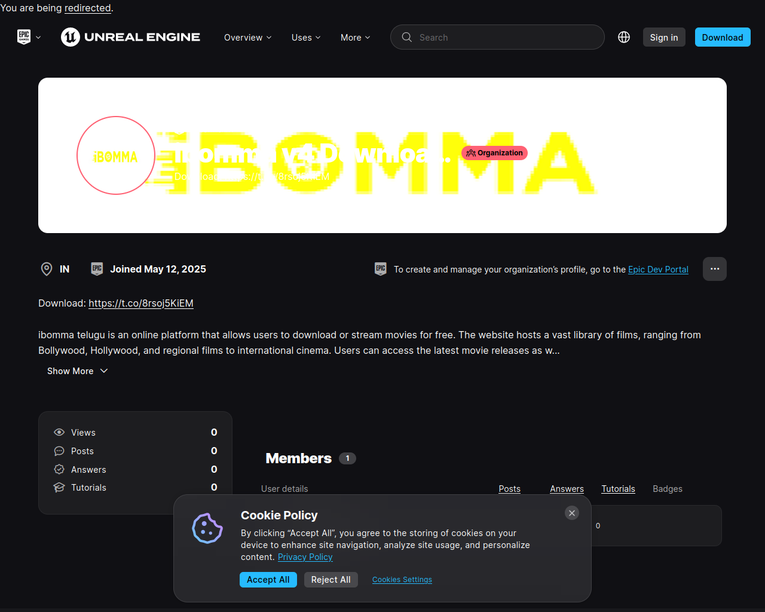Click the Tutorials graduation cap icon
The image size is (765, 612).
(x=59, y=487)
